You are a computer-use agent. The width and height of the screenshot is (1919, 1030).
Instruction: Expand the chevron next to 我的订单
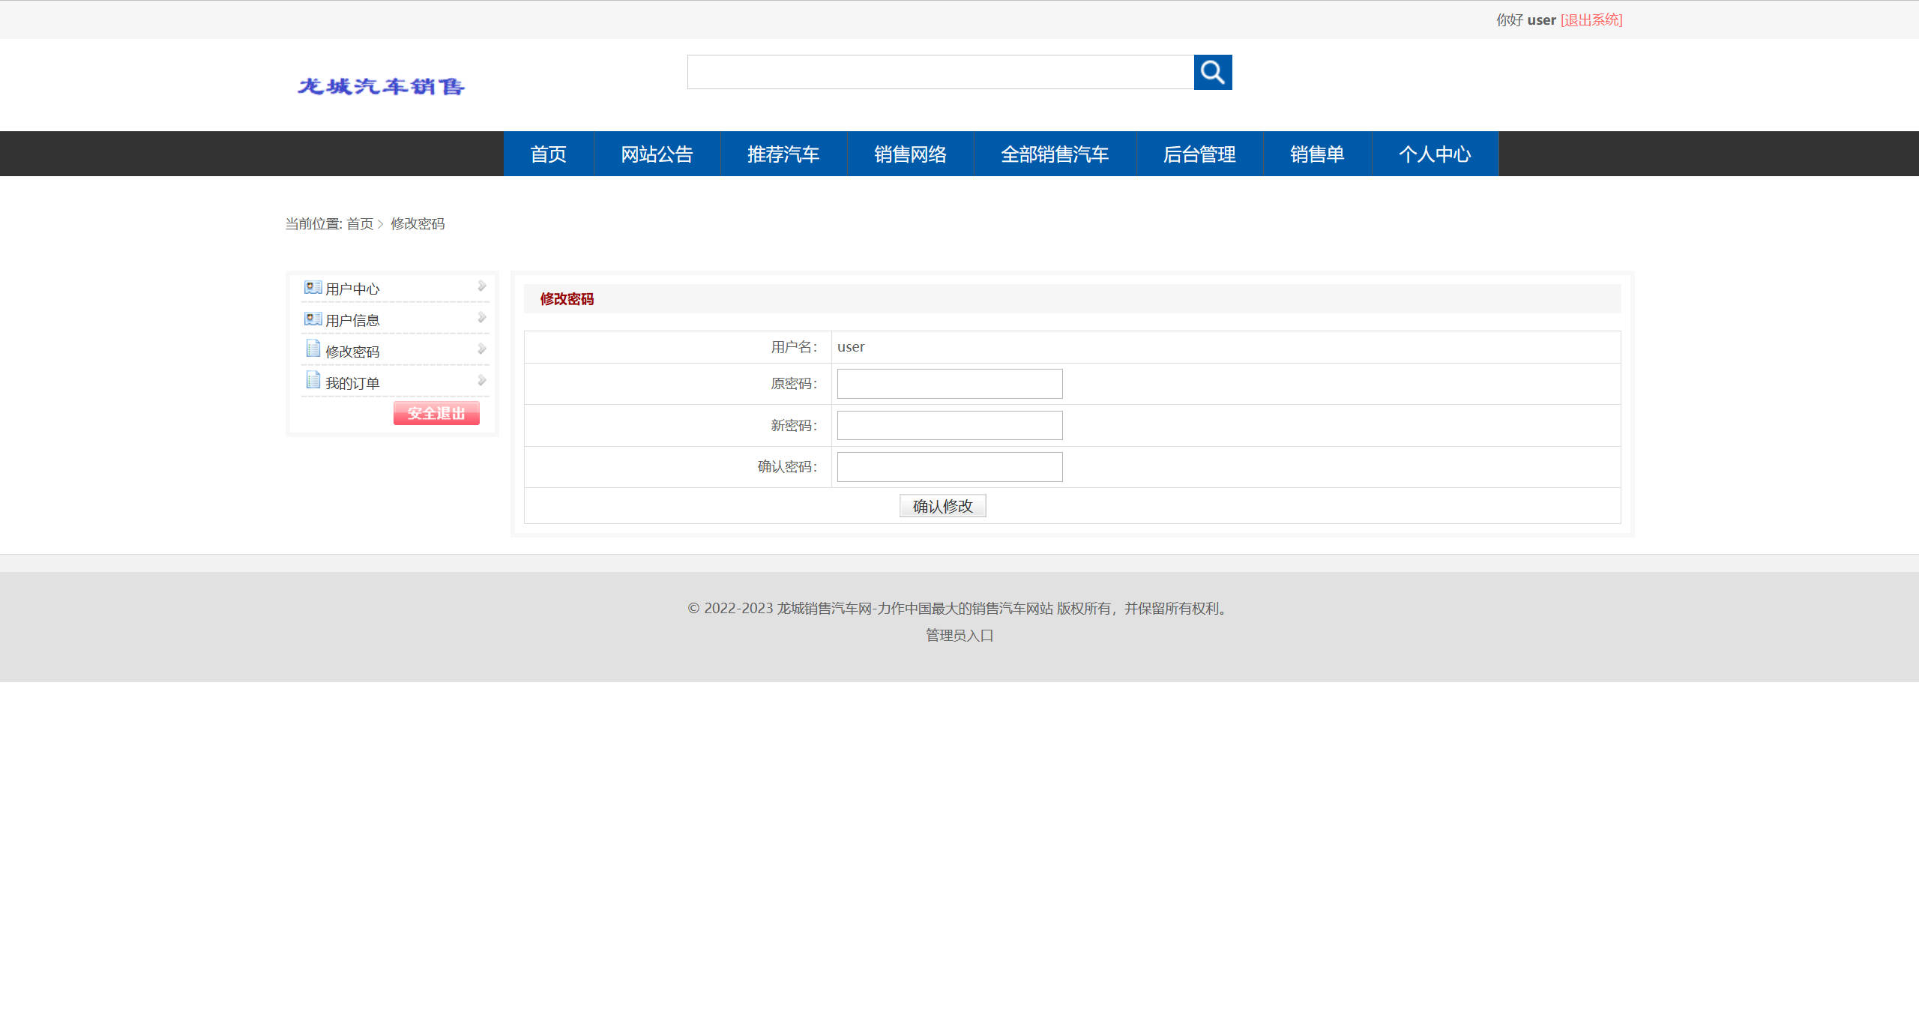(x=480, y=380)
